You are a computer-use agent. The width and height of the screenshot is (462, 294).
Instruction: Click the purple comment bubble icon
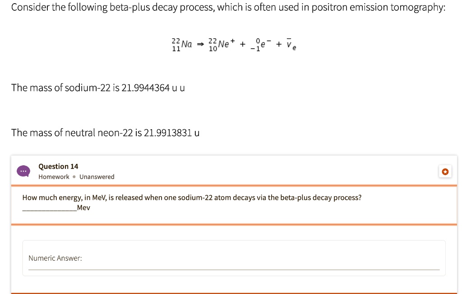[x=23, y=171]
